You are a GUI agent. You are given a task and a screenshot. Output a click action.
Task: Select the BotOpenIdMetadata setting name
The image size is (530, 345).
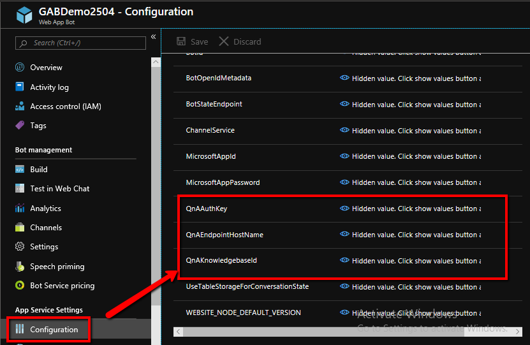[x=219, y=78]
